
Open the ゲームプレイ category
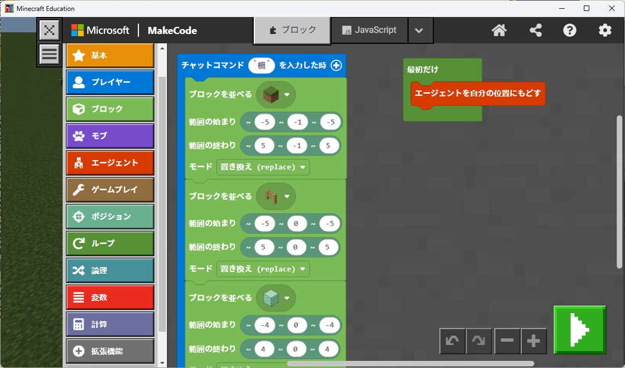coord(110,190)
